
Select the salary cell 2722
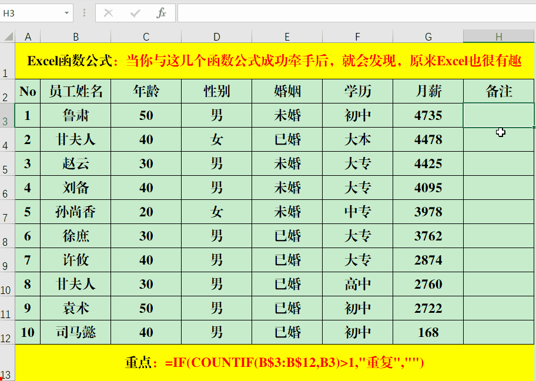pos(428,308)
